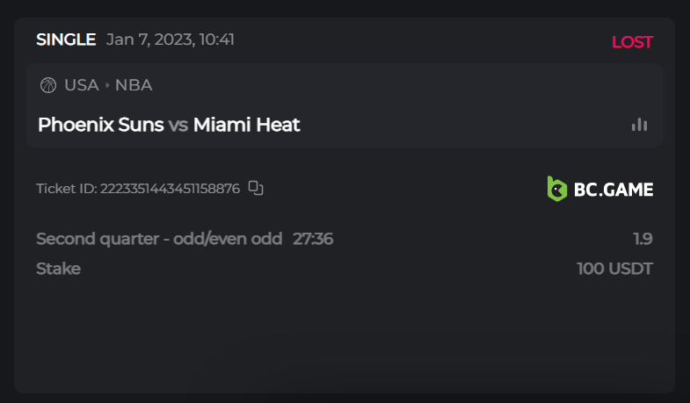Click the 'vs' text between teams
Screen dimensions: 690x403
(x=178, y=125)
